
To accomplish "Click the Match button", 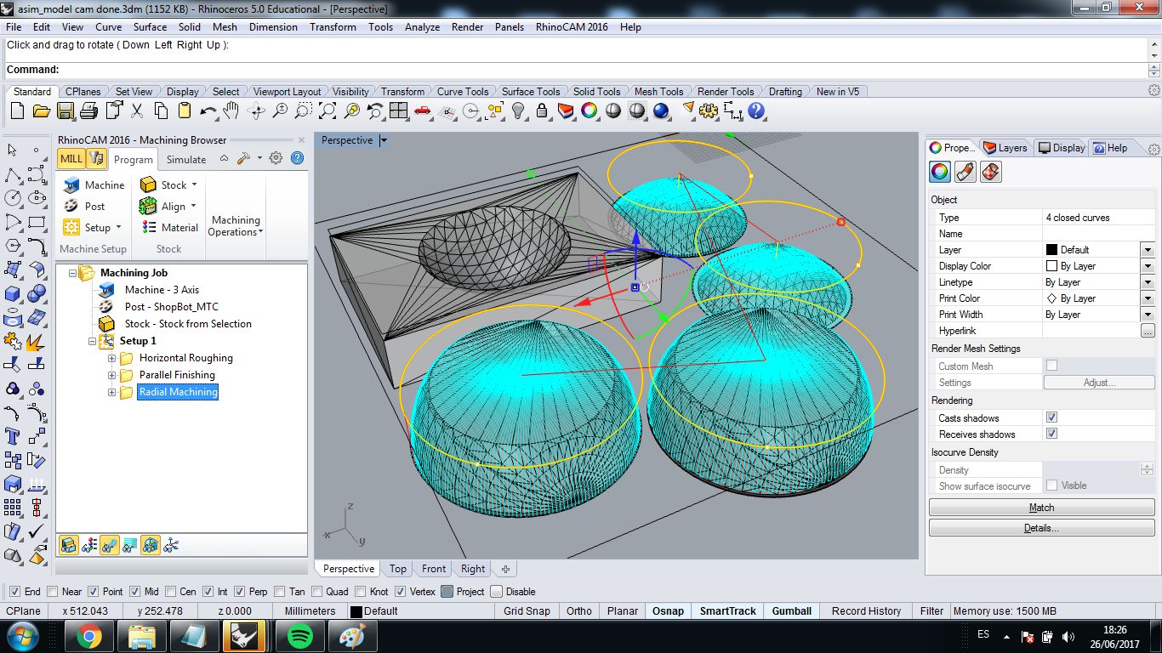I will [x=1041, y=508].
